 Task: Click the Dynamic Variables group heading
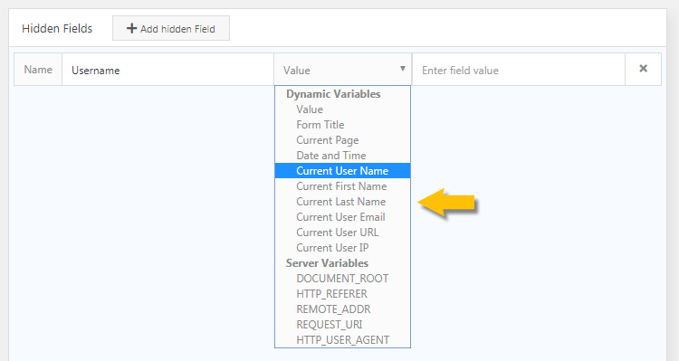(x=333, y=94)
